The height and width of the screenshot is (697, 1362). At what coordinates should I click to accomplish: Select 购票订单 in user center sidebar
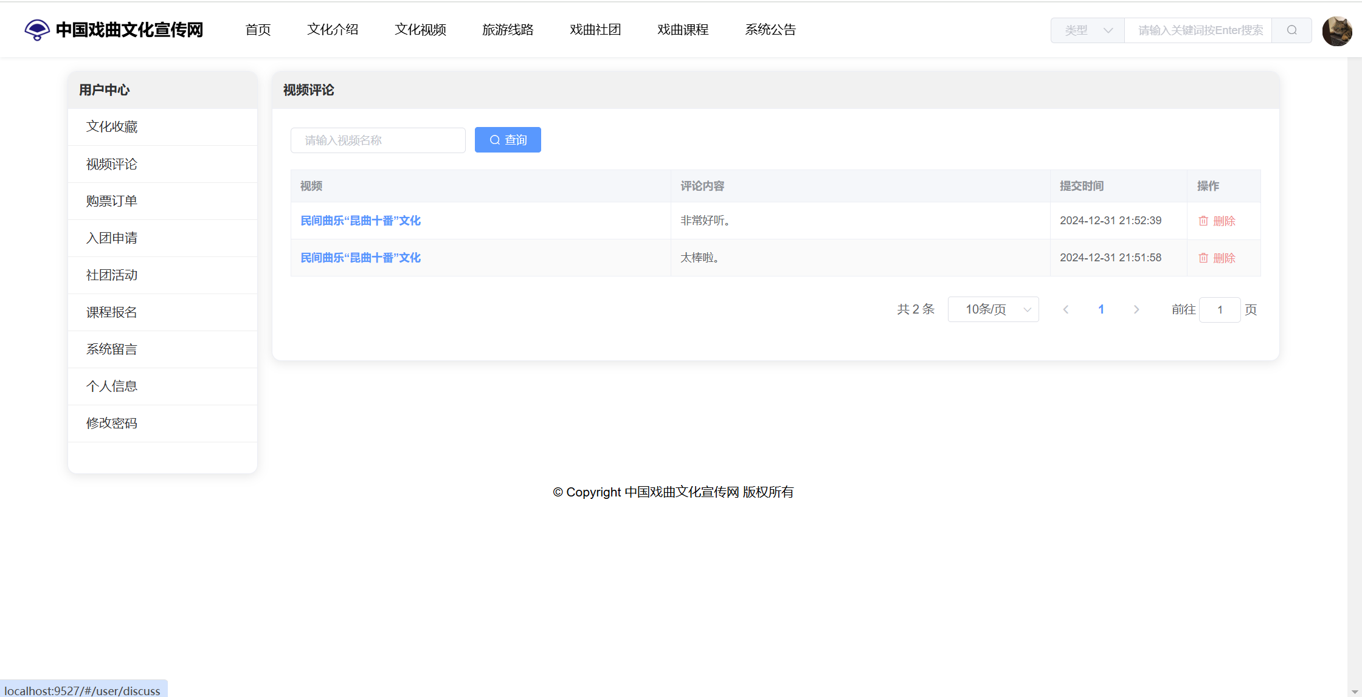coord(112,201)
